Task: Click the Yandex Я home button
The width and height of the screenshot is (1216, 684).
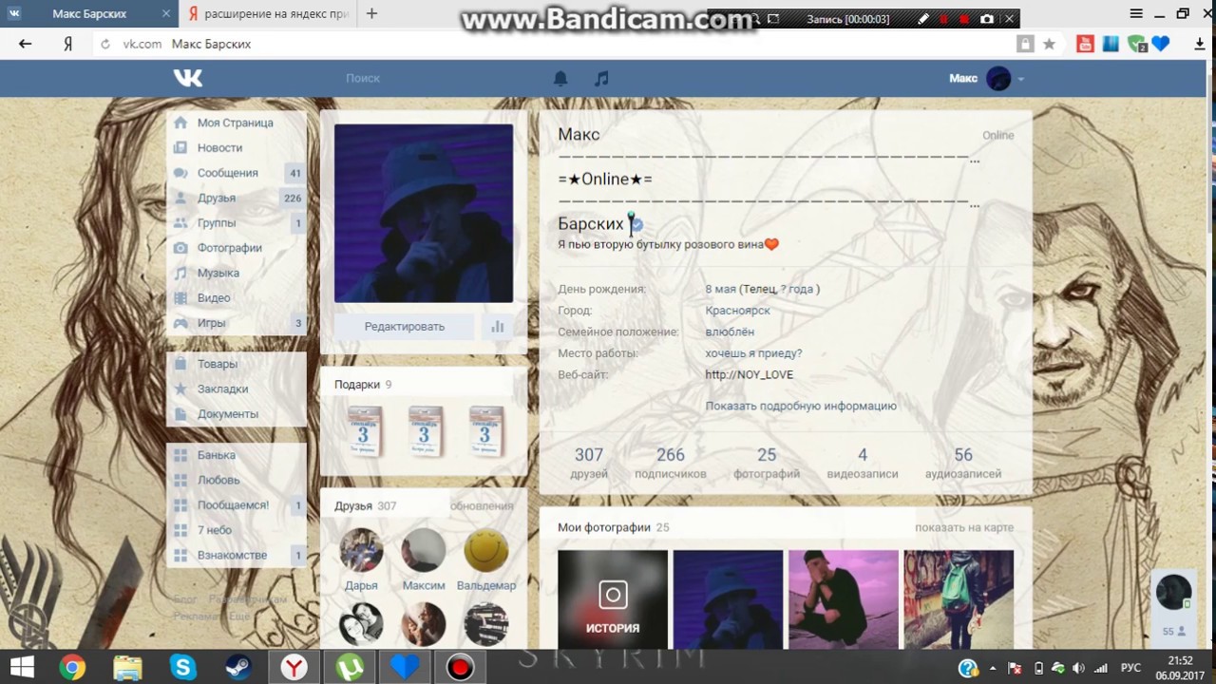Action: (x=68, y=44)
